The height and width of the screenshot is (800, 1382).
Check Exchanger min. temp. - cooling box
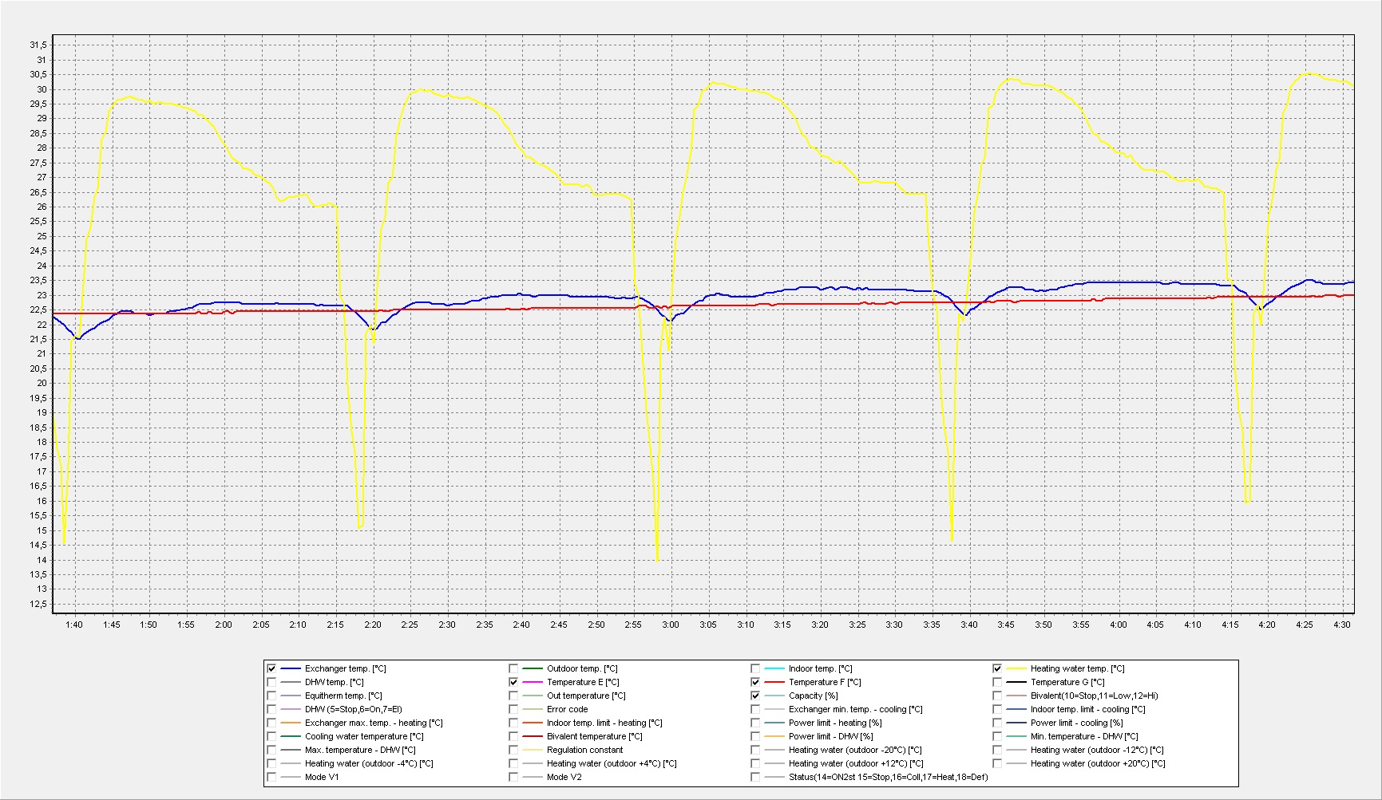click(755, 709)
